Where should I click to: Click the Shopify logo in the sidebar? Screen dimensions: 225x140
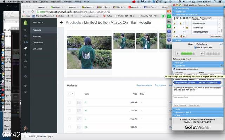(25, 22)
